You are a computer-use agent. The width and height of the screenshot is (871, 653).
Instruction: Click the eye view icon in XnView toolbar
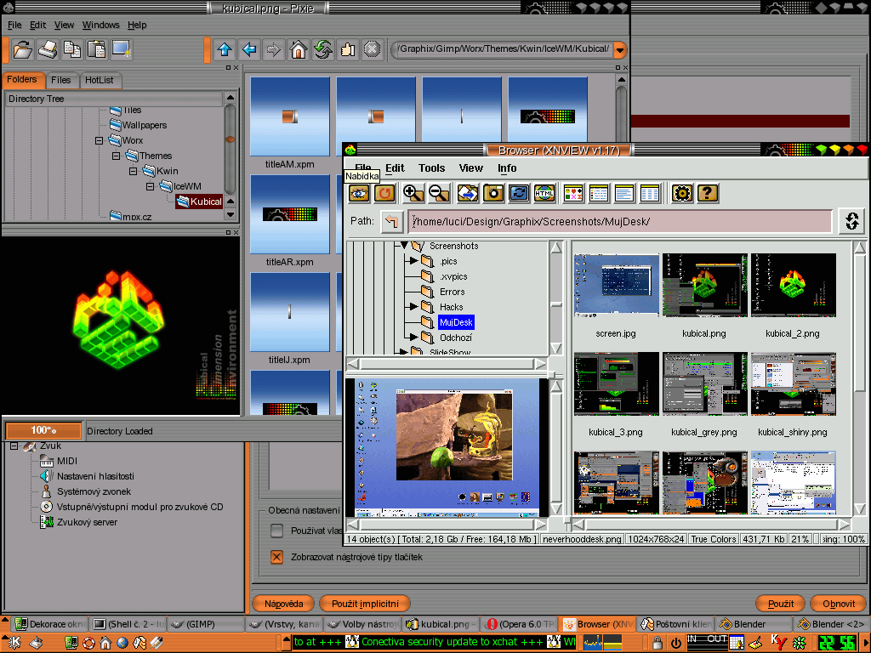[359, 193]
